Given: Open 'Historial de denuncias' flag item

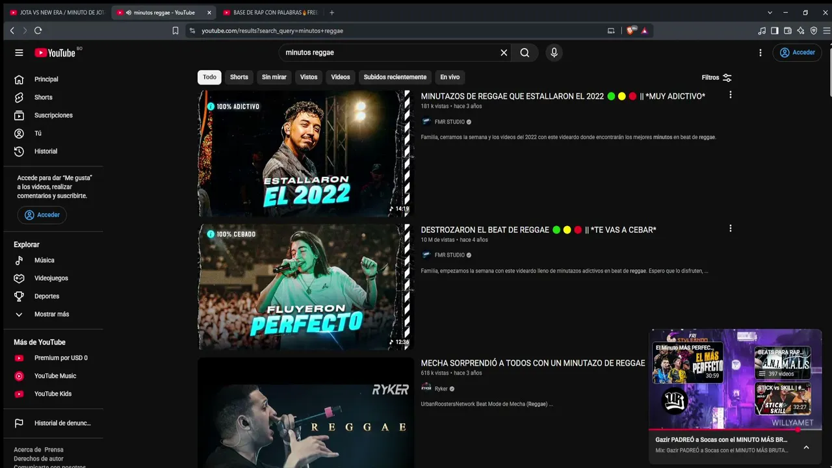Looking at the screenshot, I should 55,423.
